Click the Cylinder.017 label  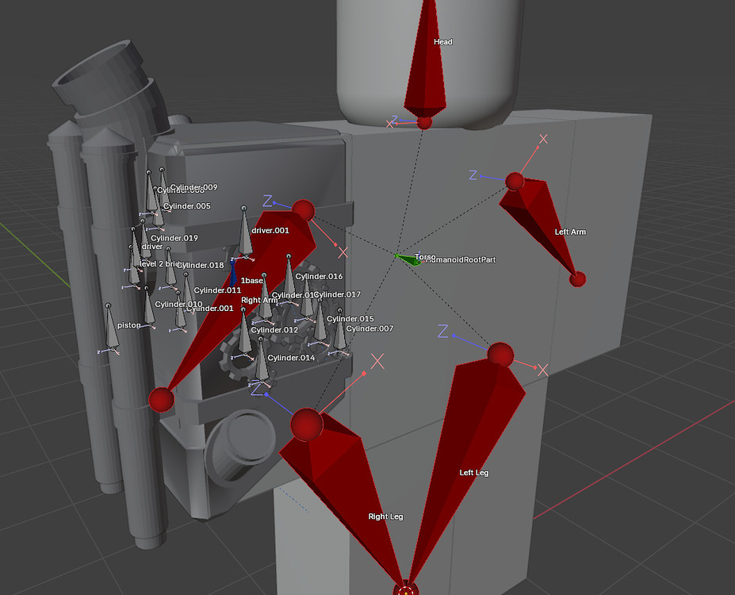(x=337, y=294)
